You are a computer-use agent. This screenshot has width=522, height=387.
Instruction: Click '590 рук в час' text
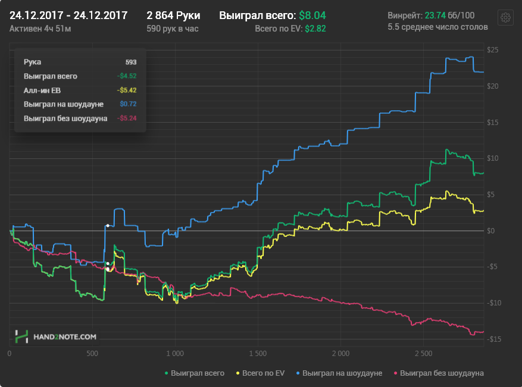click(x=173, y=29)
